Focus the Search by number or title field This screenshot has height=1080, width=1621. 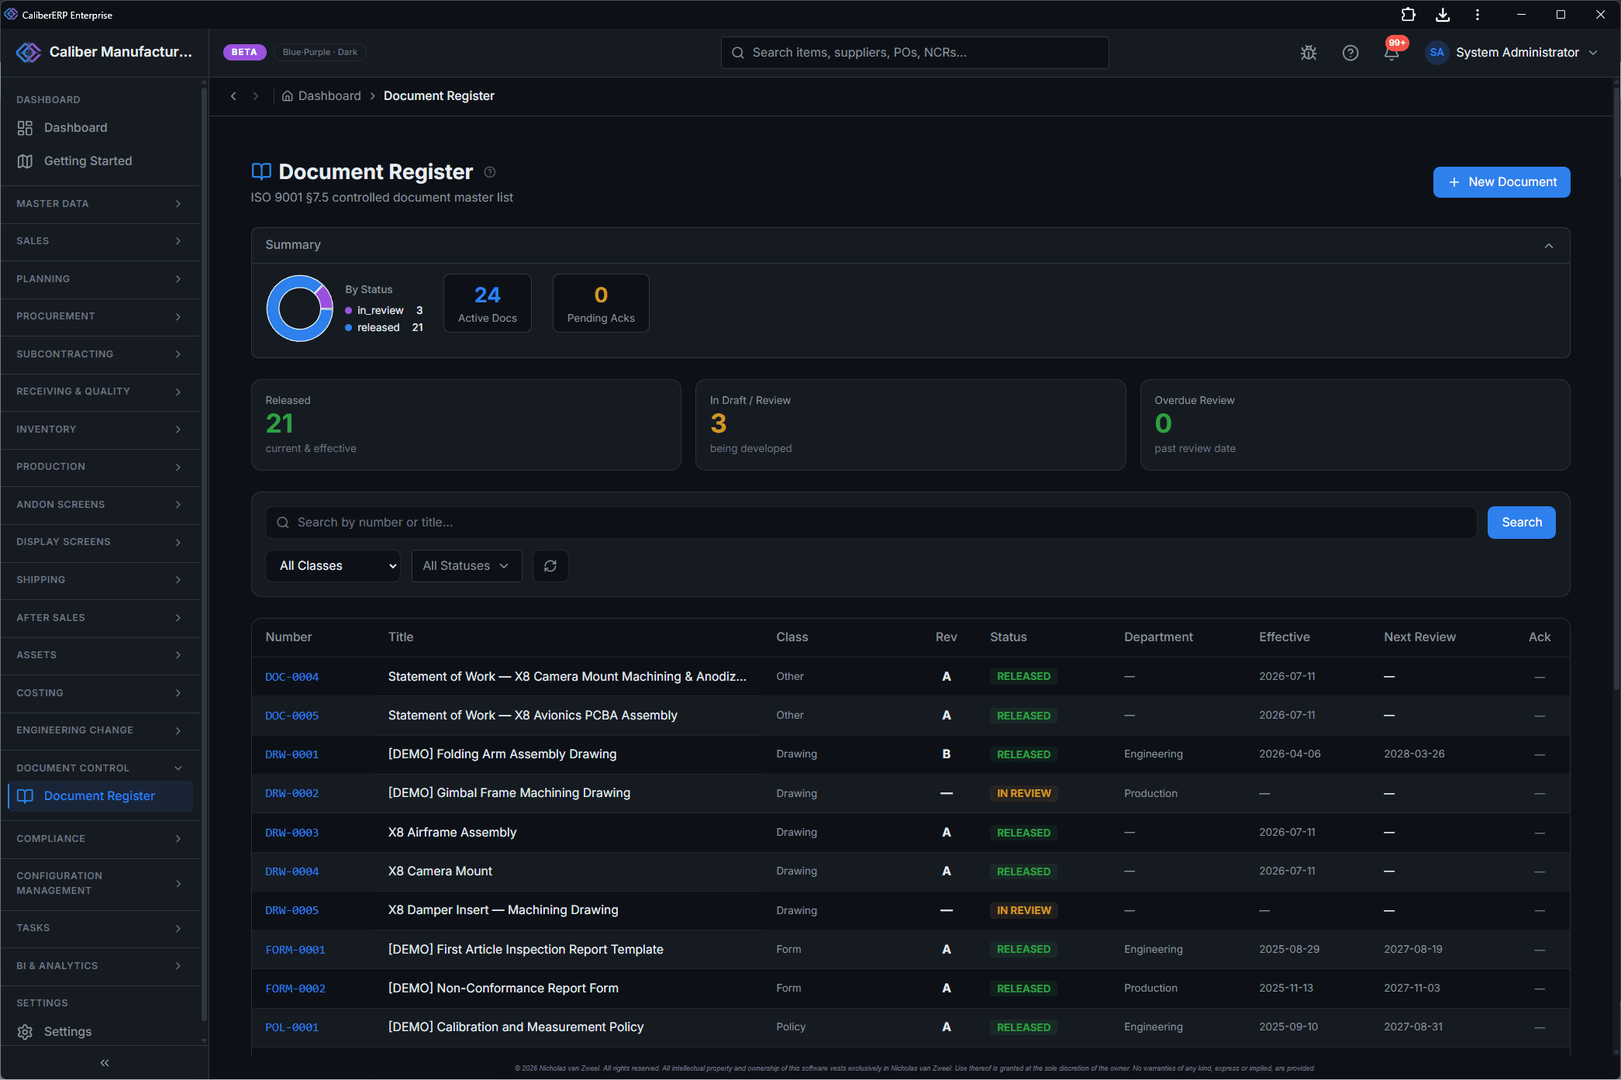(x=871, y=523)
